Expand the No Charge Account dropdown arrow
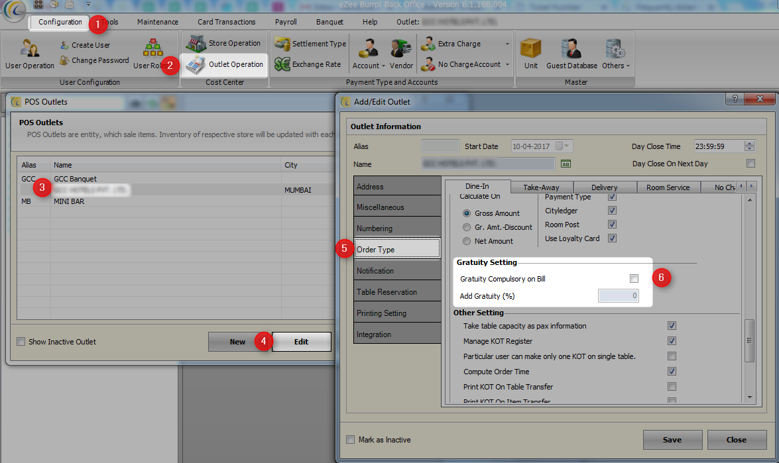Viewport: 779px width, 463px height. [x=507, y=64]
